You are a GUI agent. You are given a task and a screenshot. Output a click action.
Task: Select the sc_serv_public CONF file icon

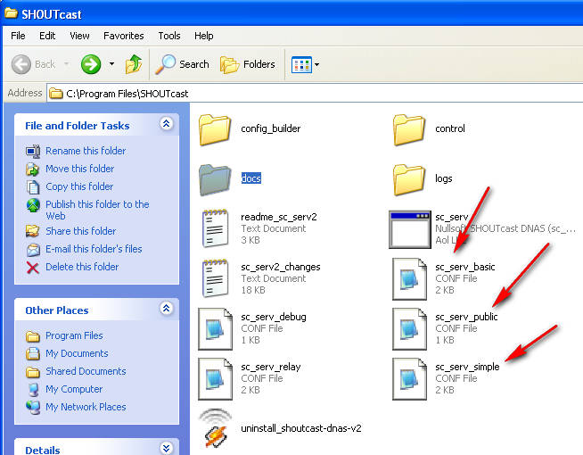(409, 329)
